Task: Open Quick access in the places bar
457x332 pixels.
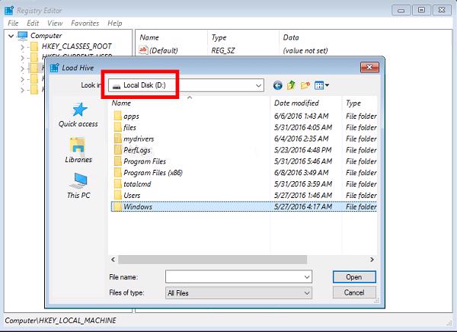Action: tap(78, 116)
